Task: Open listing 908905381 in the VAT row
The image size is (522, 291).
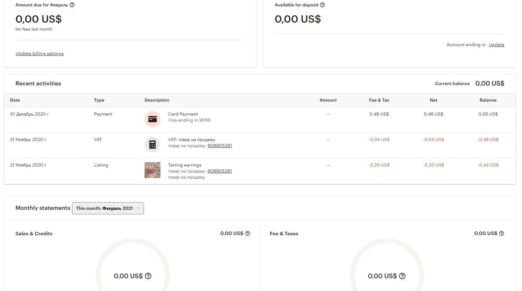Action: [220, 146]
